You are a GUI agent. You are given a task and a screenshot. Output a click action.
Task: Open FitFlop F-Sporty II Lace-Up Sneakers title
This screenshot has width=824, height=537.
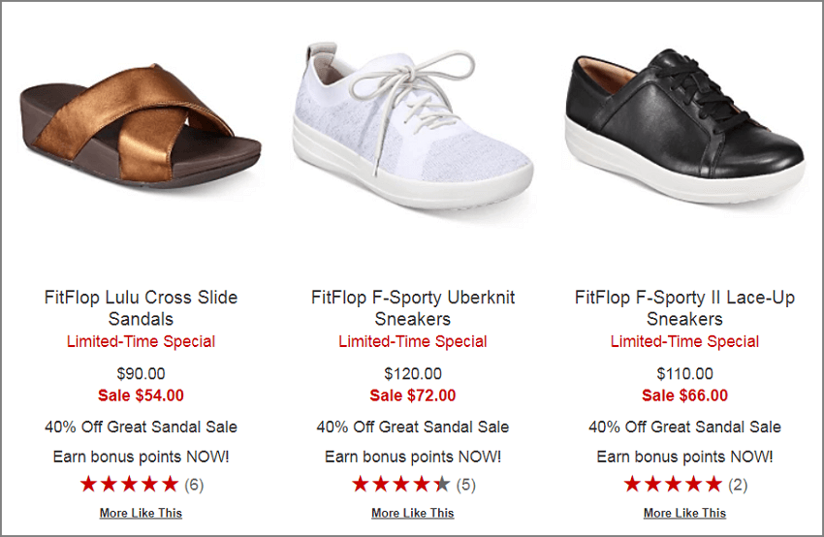tap(684, 308)
